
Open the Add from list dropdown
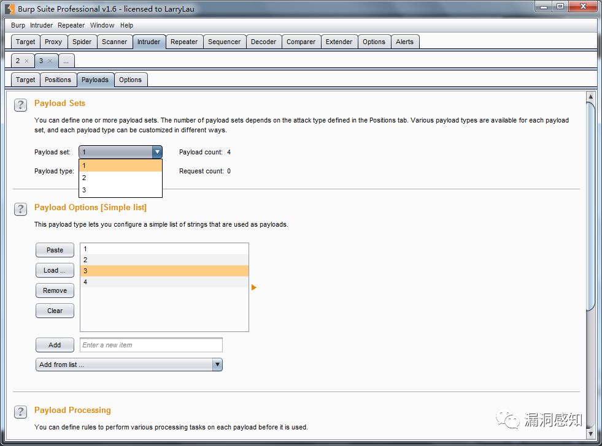pos(129,365)
